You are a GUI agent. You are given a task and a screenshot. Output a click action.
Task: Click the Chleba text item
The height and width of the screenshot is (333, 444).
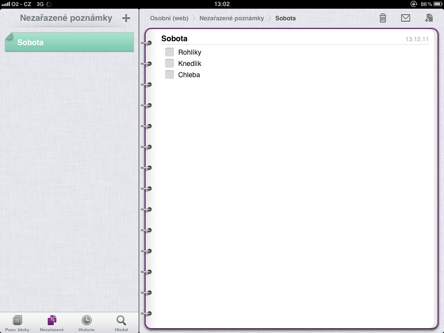tap(189, 75)
